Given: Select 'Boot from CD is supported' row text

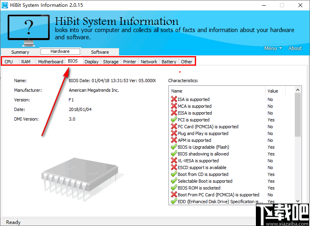Looking at the screenshot, I should point(203,174).
